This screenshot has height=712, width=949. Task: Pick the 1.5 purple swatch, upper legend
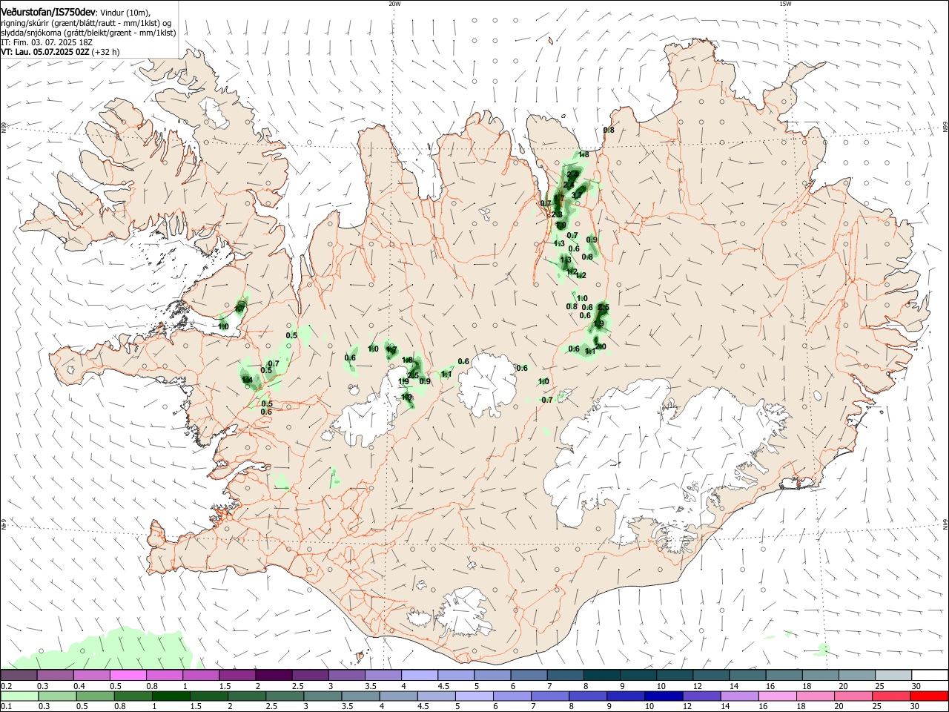click(237, 676)
